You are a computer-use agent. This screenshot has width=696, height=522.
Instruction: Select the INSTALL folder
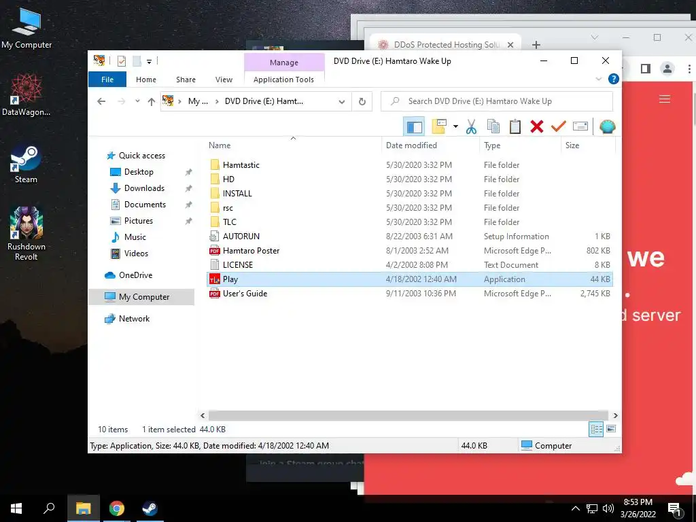tap(410, 194)
